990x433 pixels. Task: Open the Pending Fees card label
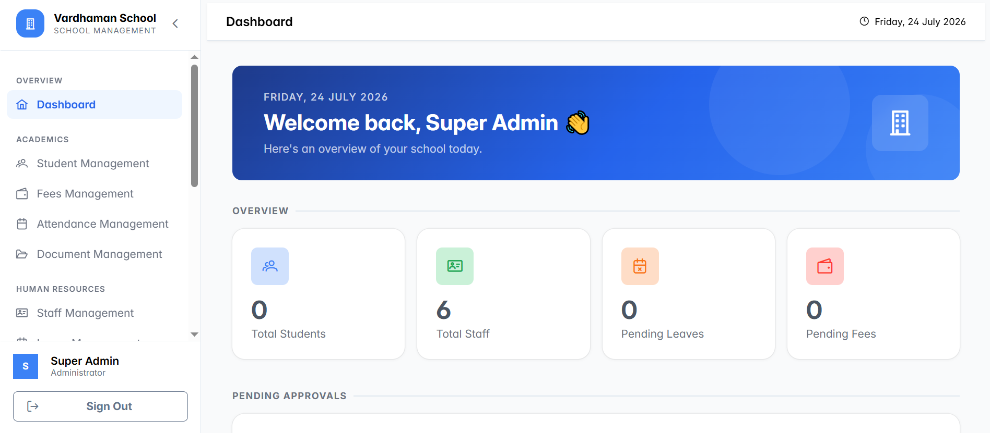click(x=841, y=334)
